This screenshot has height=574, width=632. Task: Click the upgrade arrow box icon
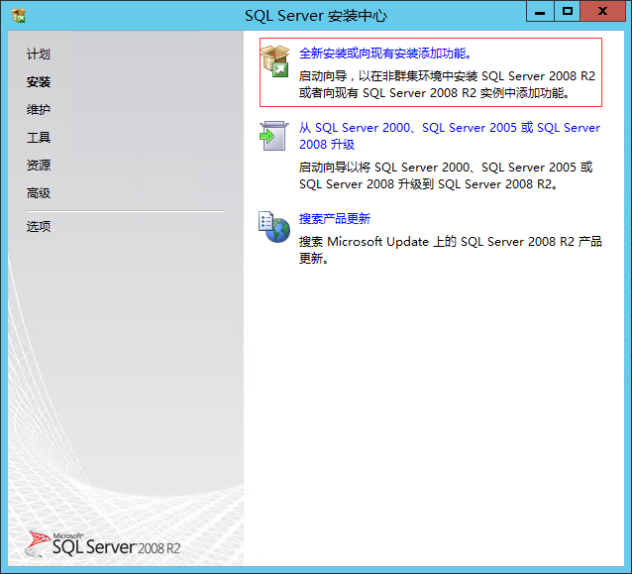[x=274, y=136]
